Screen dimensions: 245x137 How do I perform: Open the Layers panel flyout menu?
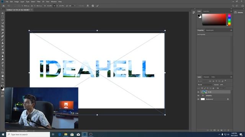pos(231,77)
